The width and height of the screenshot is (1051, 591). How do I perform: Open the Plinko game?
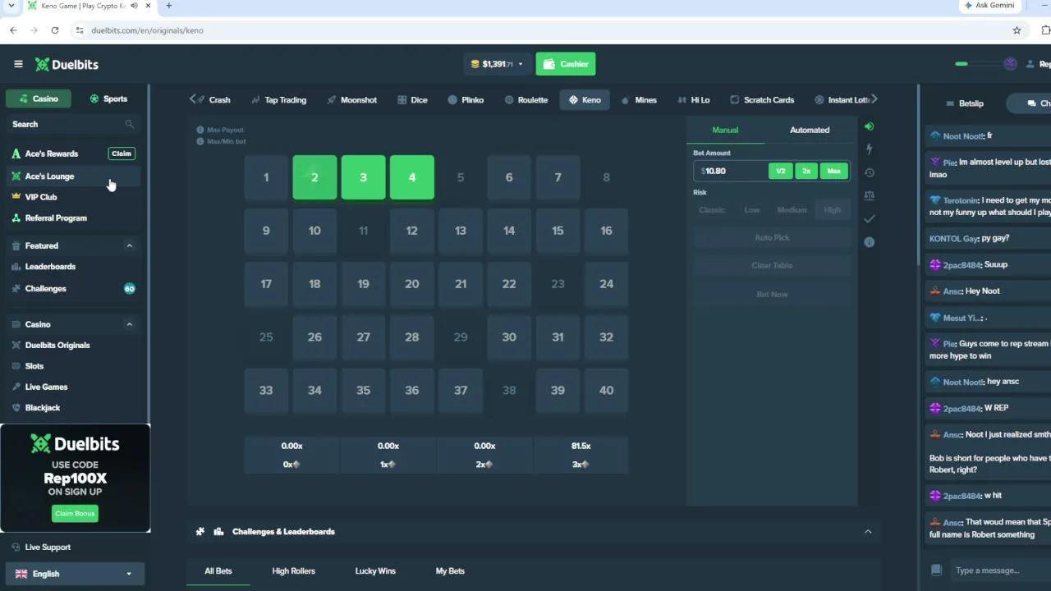point(466,100)
